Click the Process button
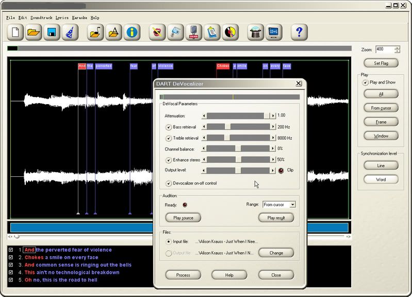412x297 pixels. click(x=183, y=275)
